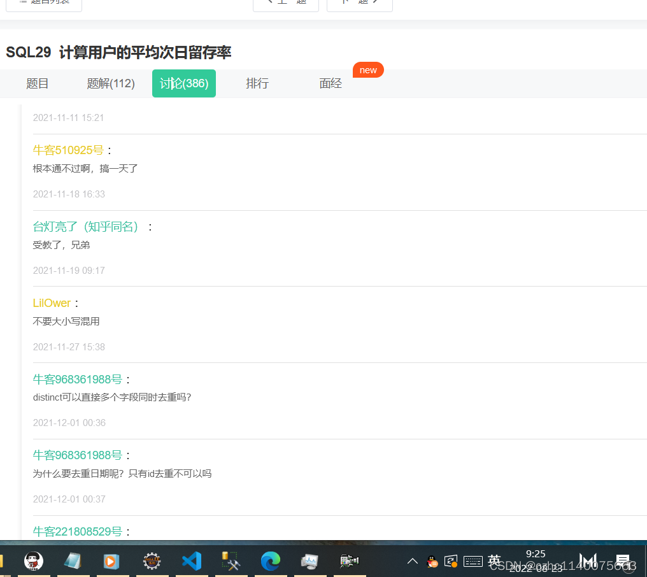The width and height of the screenshot is (647, 577).
Task: Open Visual Studio Code from taskbar
Action: (x=192, y=561)
